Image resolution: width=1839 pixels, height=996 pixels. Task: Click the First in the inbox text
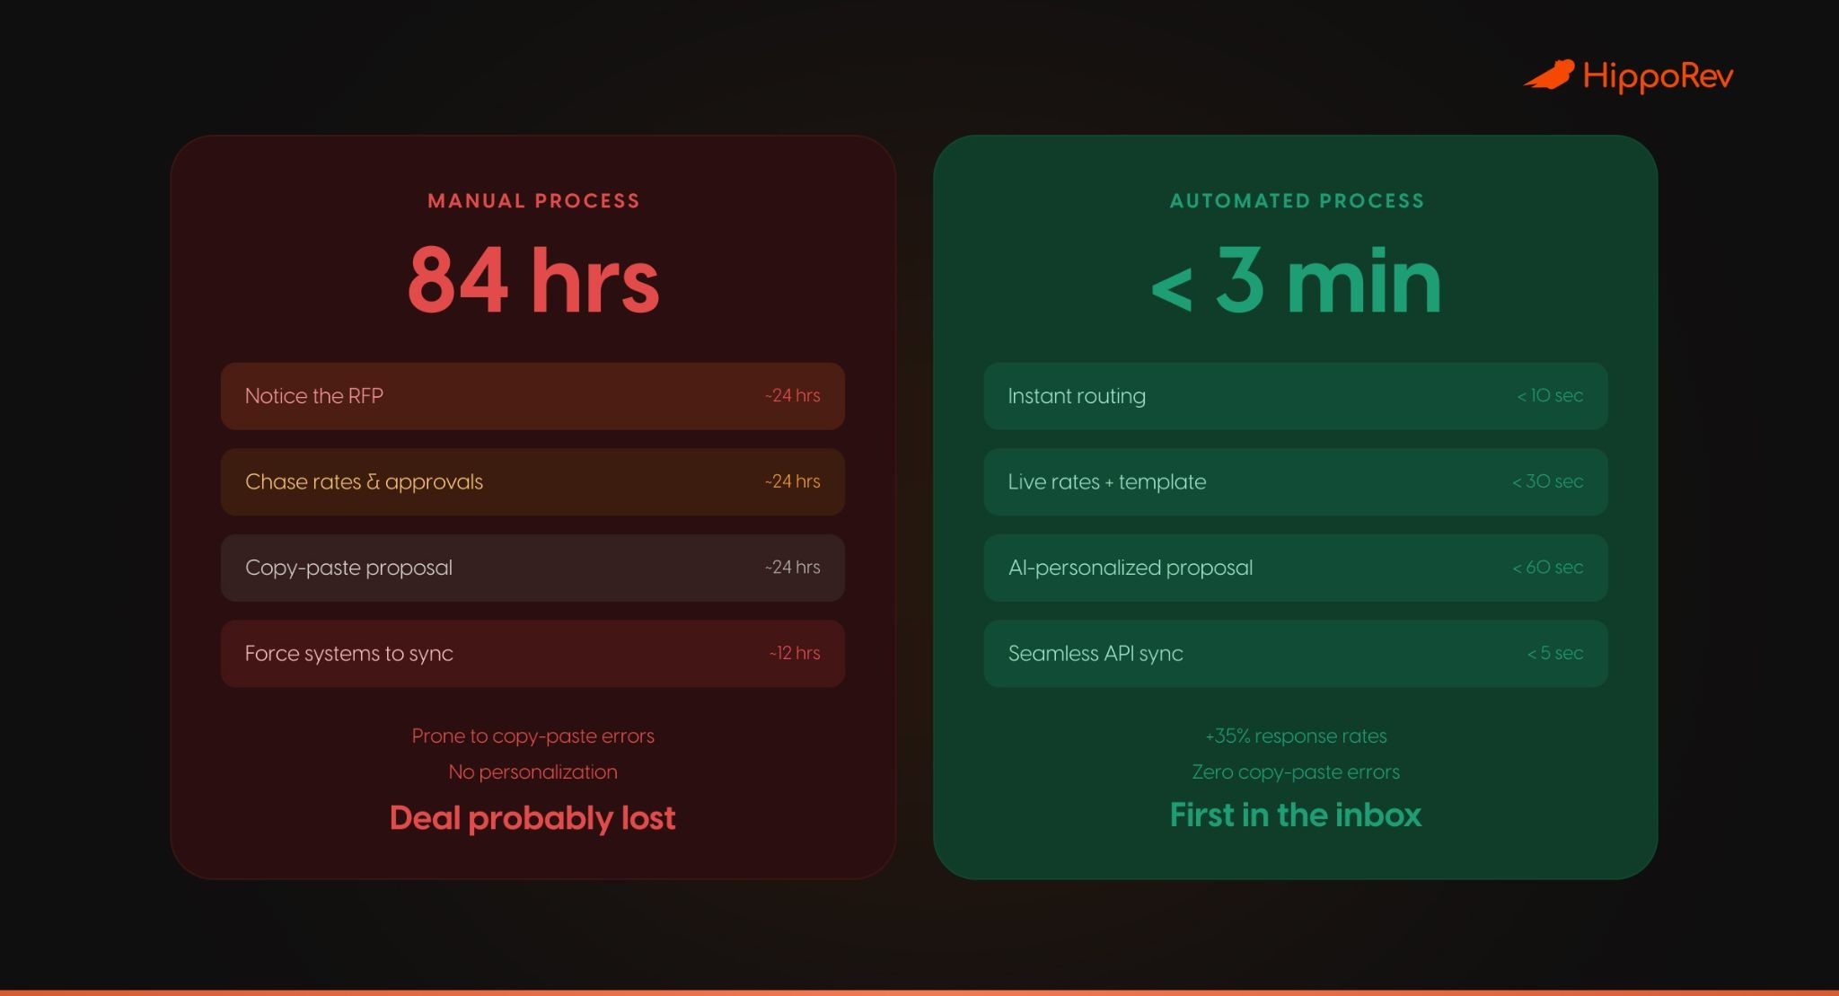(x=1295, y=815)
